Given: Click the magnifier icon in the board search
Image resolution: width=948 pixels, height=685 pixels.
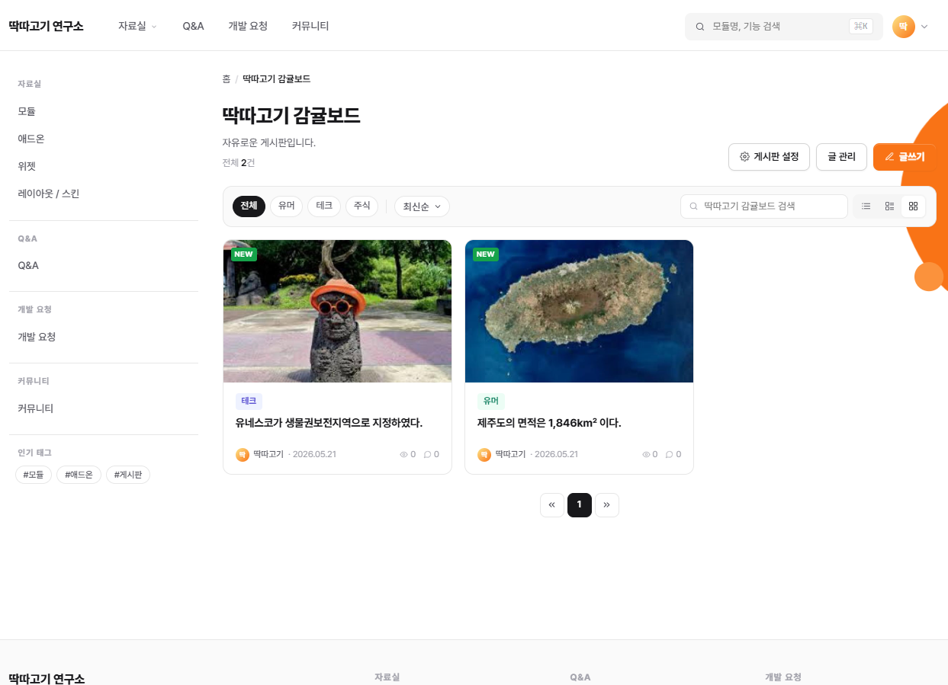Looking at the screenshot, I should 693,206.
